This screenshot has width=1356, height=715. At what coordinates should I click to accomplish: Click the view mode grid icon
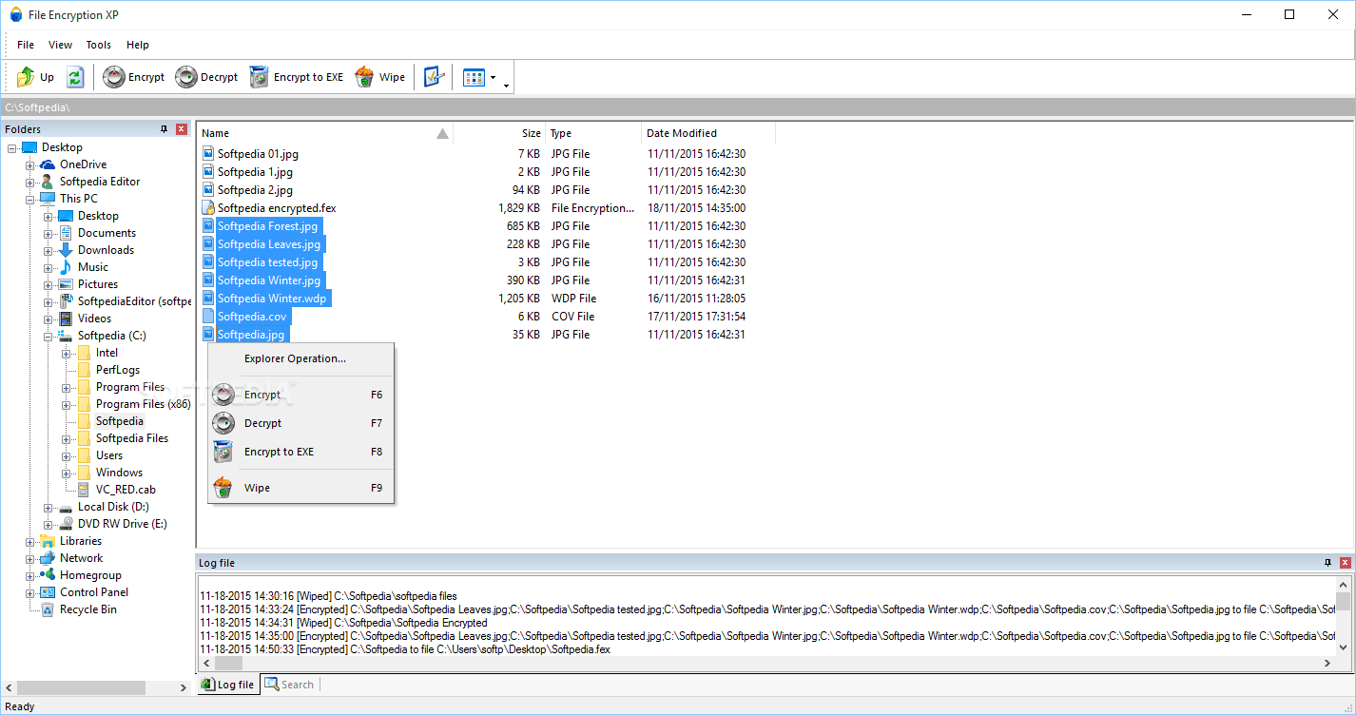click(474, 77)
